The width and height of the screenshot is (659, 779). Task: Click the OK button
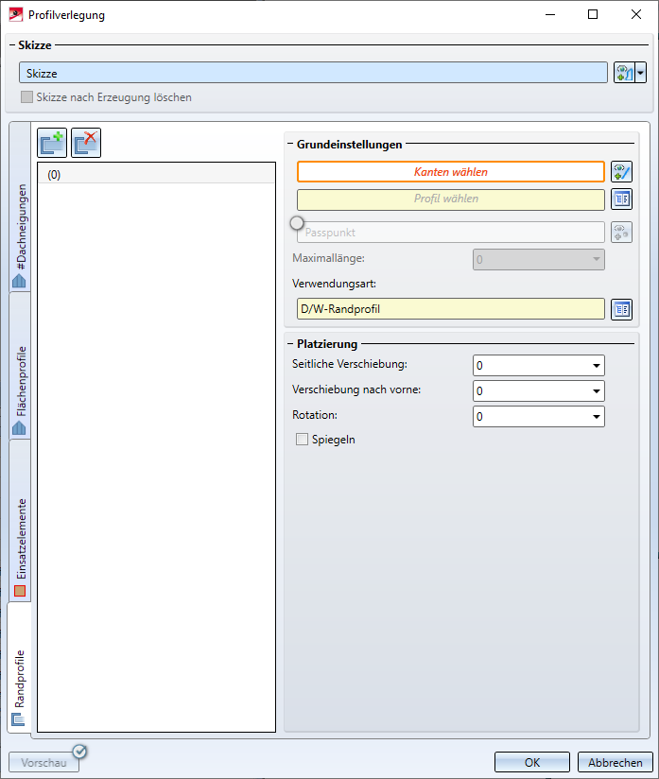coord(532,762)
